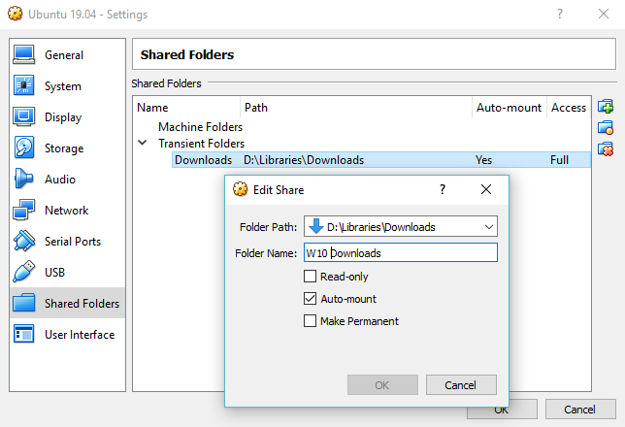Select the Downloads shared folder row name
Screen dimensions: 625x427
203,160
